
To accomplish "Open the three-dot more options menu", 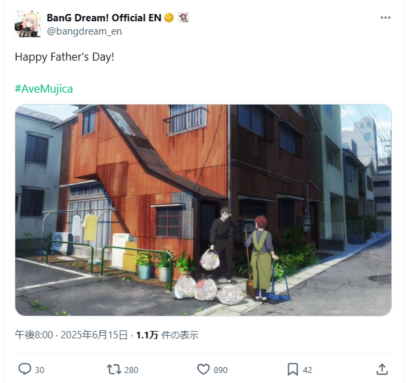I will coord(385,17).
